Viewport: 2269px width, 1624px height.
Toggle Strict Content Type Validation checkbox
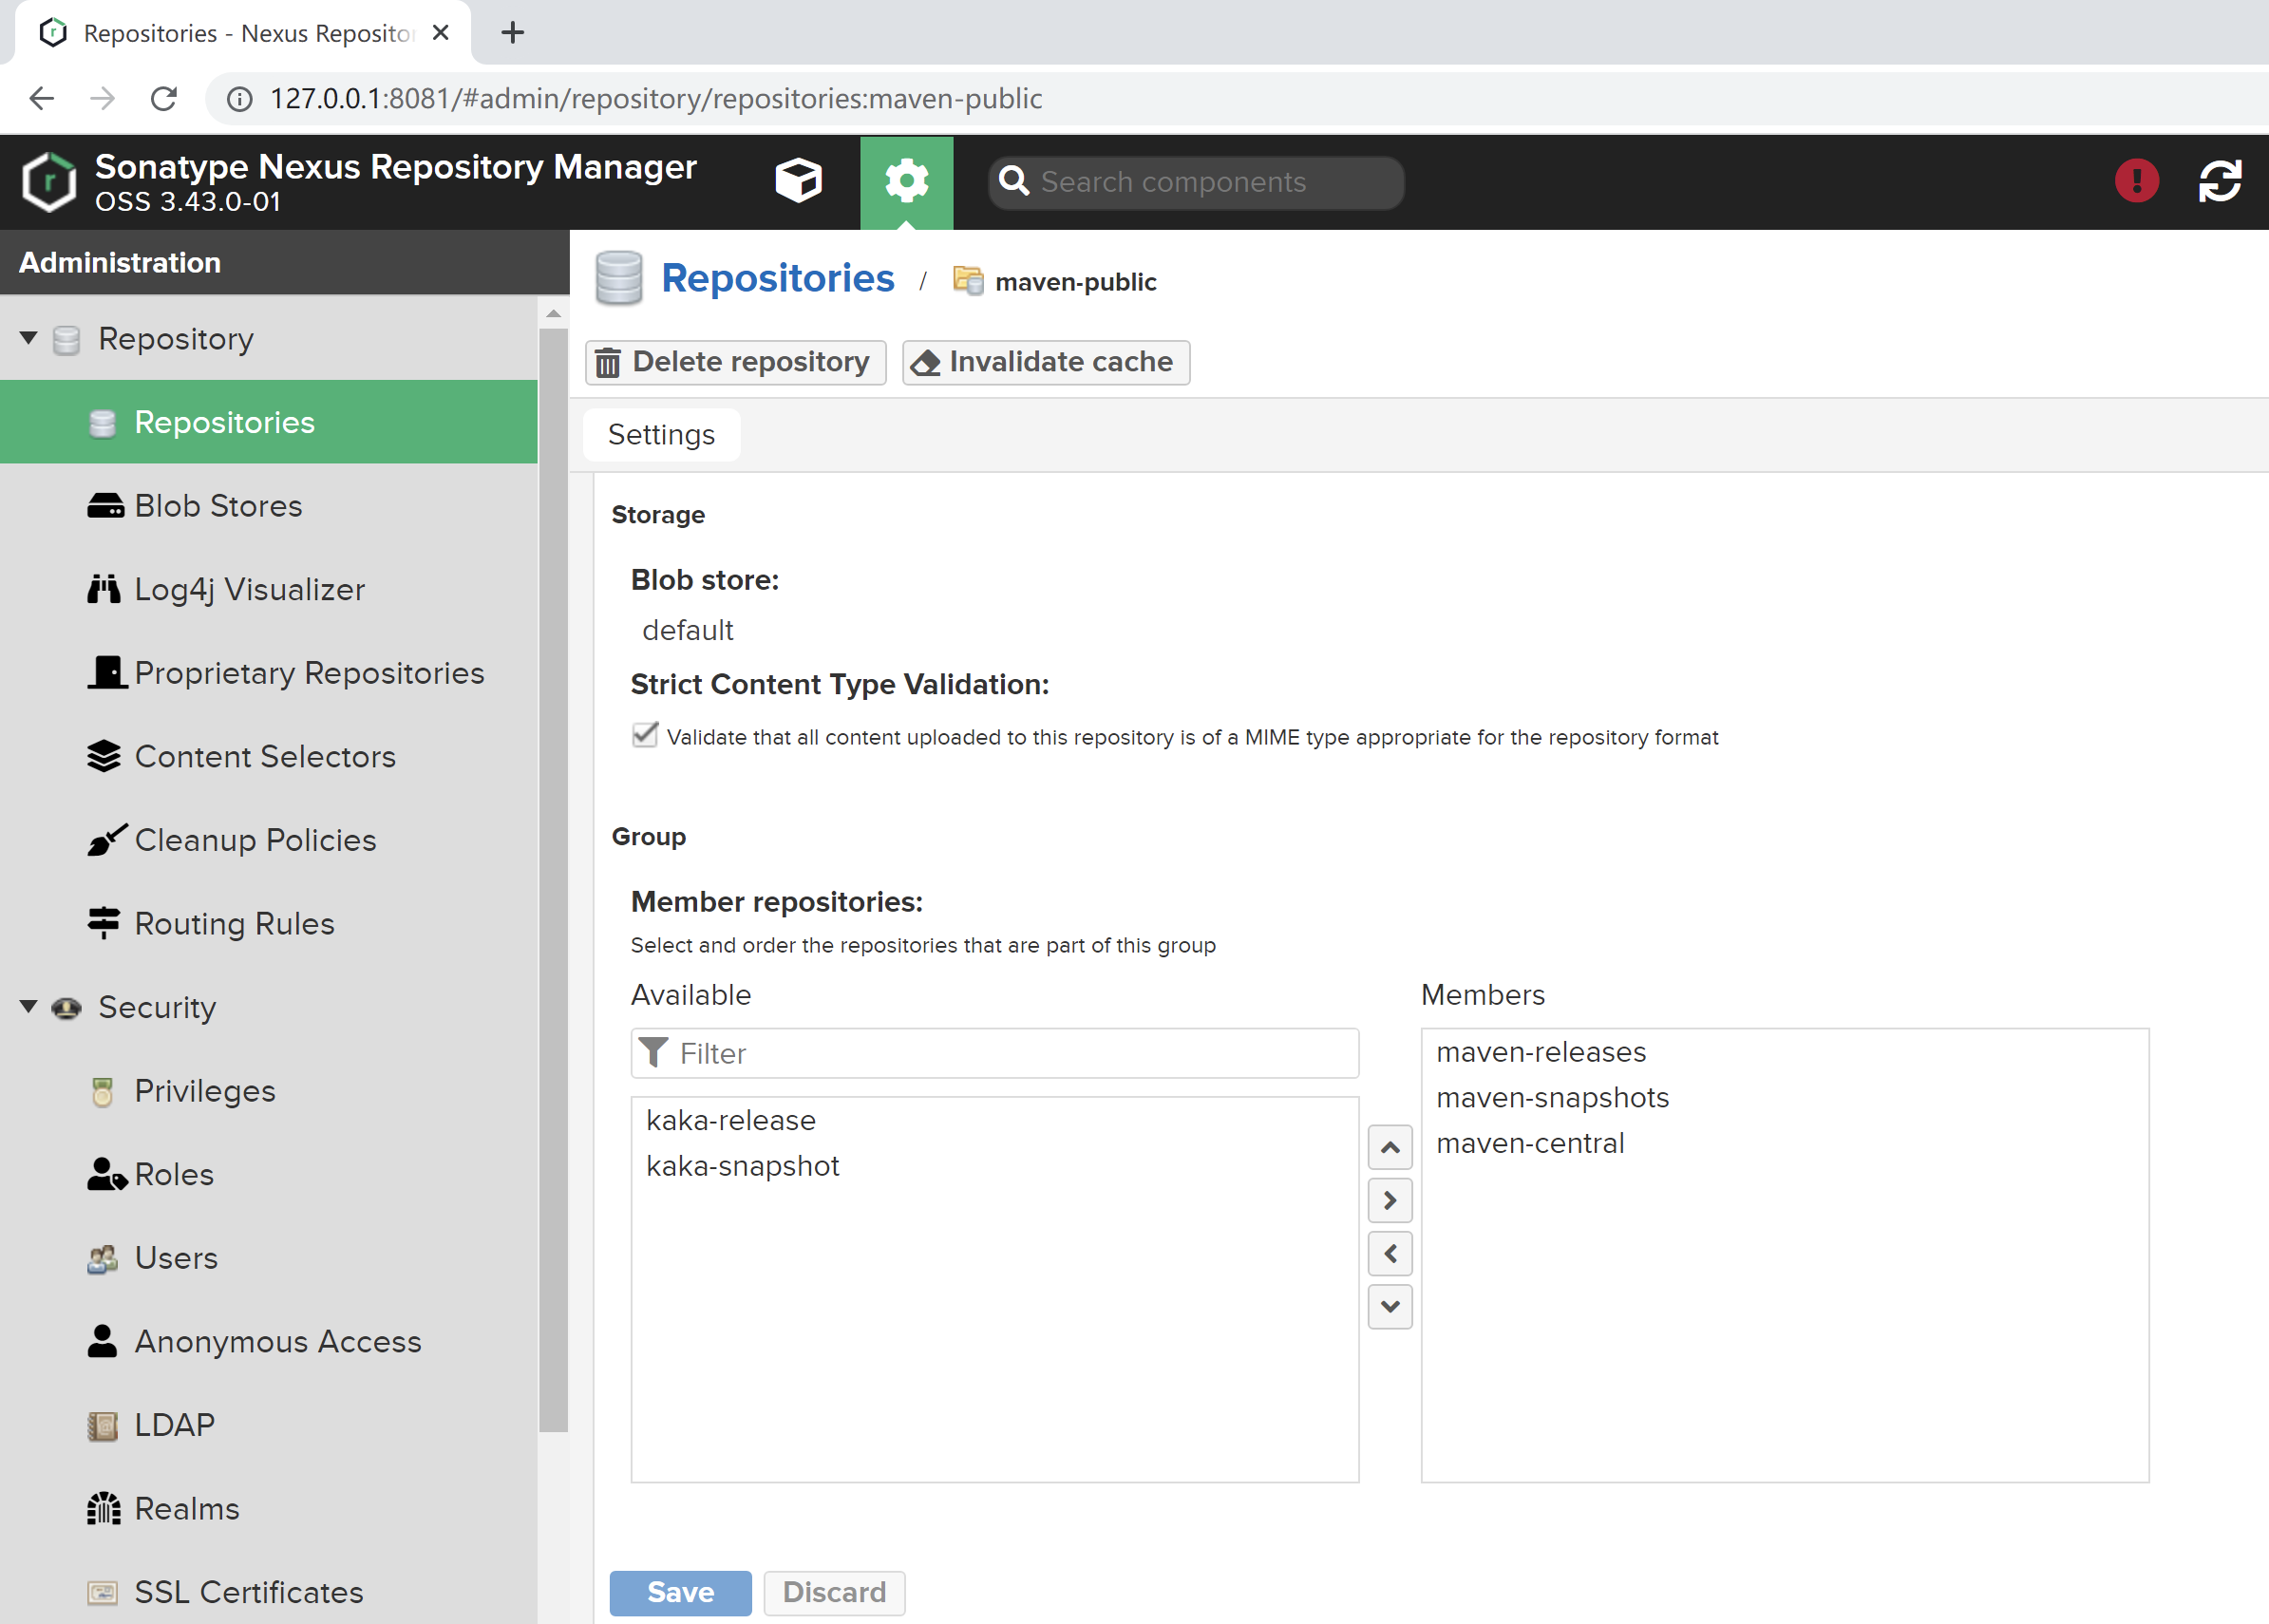(x=645, y=735)
